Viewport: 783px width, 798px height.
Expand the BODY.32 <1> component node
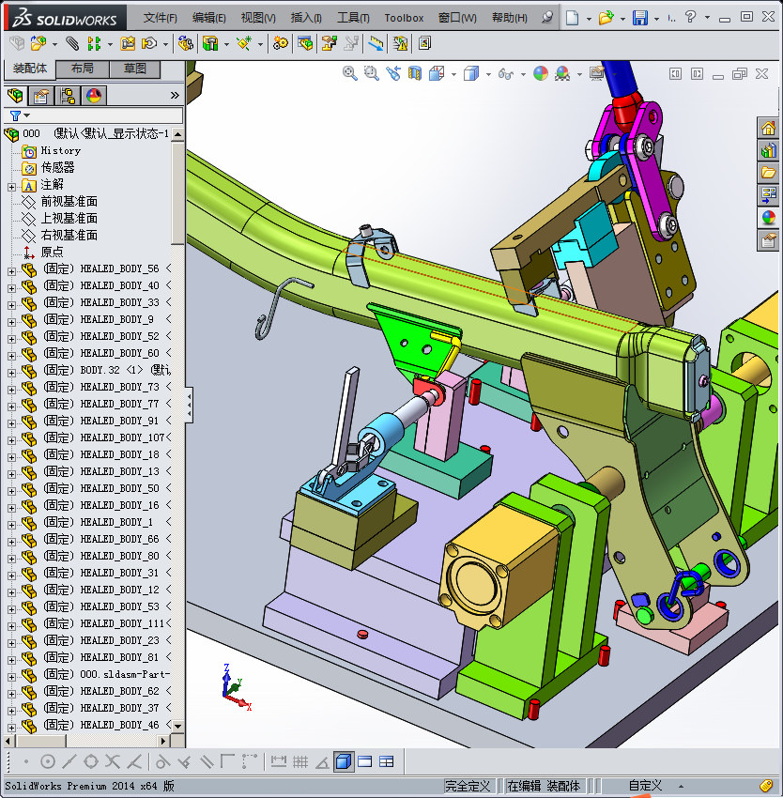(11, 373)
